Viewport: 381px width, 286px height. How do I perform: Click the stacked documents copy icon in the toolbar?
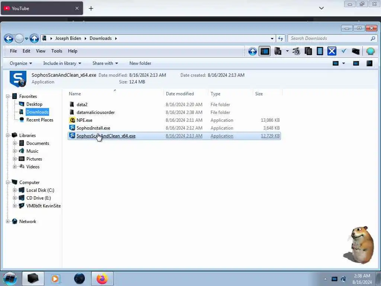pos(308,51)
